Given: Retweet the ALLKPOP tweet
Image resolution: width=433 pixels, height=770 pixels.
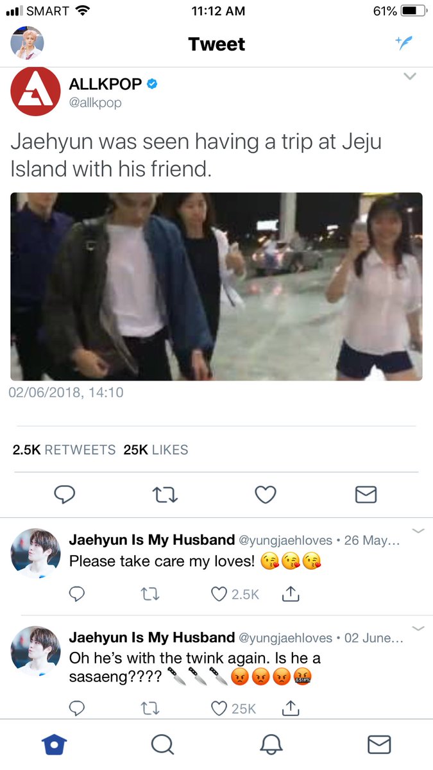Looking at the screenshot, I should click(x=165, y=494).
